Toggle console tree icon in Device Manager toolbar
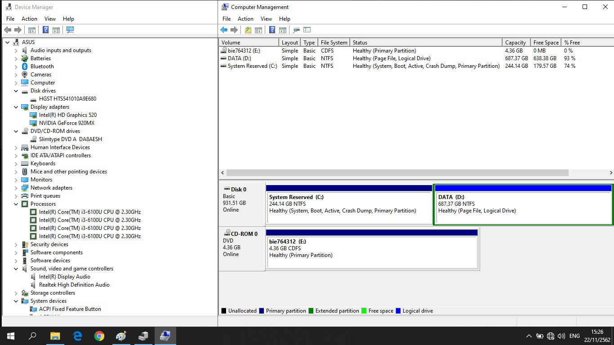 (x=32, y=30)
